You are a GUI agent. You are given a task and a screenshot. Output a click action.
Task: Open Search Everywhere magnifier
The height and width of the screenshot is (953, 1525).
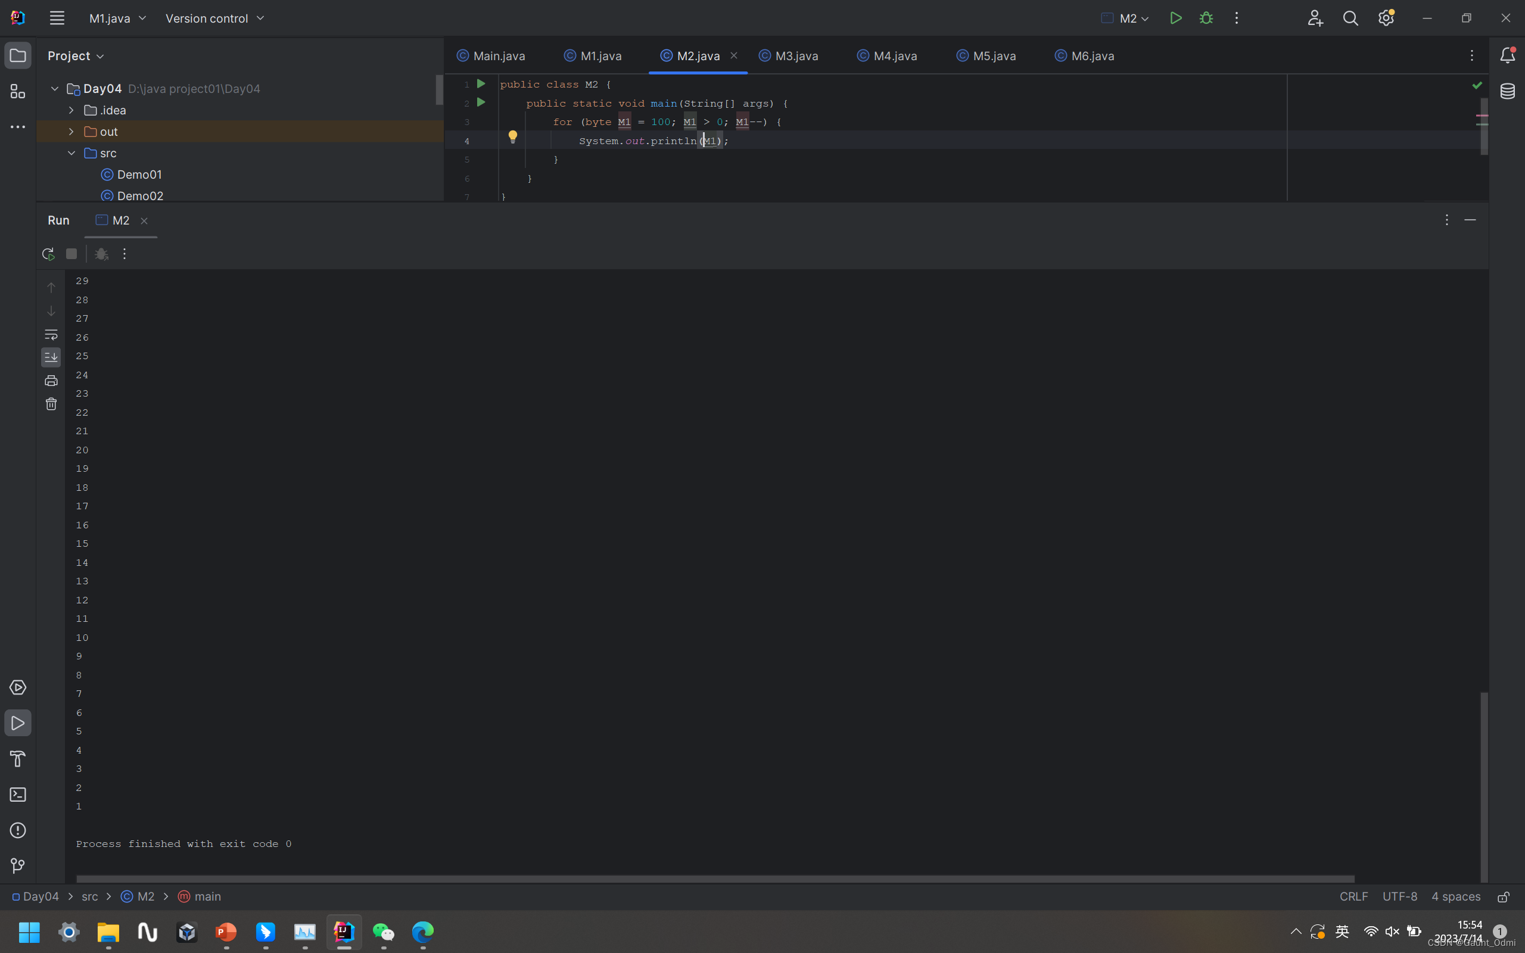coord(1350,18)
